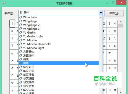The image size is (128, 94).
Task: Select the Greek Γ cell
Action: [12, 76]
